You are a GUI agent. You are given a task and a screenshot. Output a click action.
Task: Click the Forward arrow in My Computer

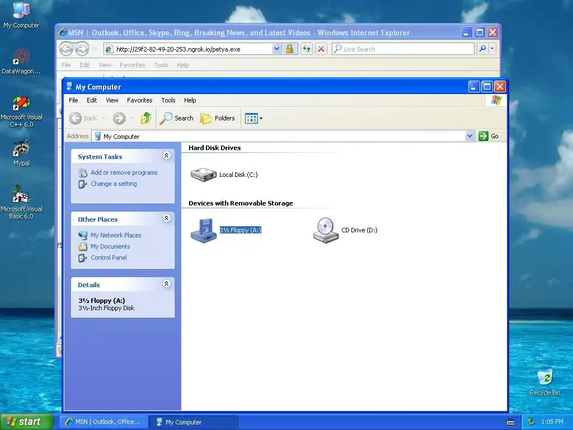(x=119, y=118)
